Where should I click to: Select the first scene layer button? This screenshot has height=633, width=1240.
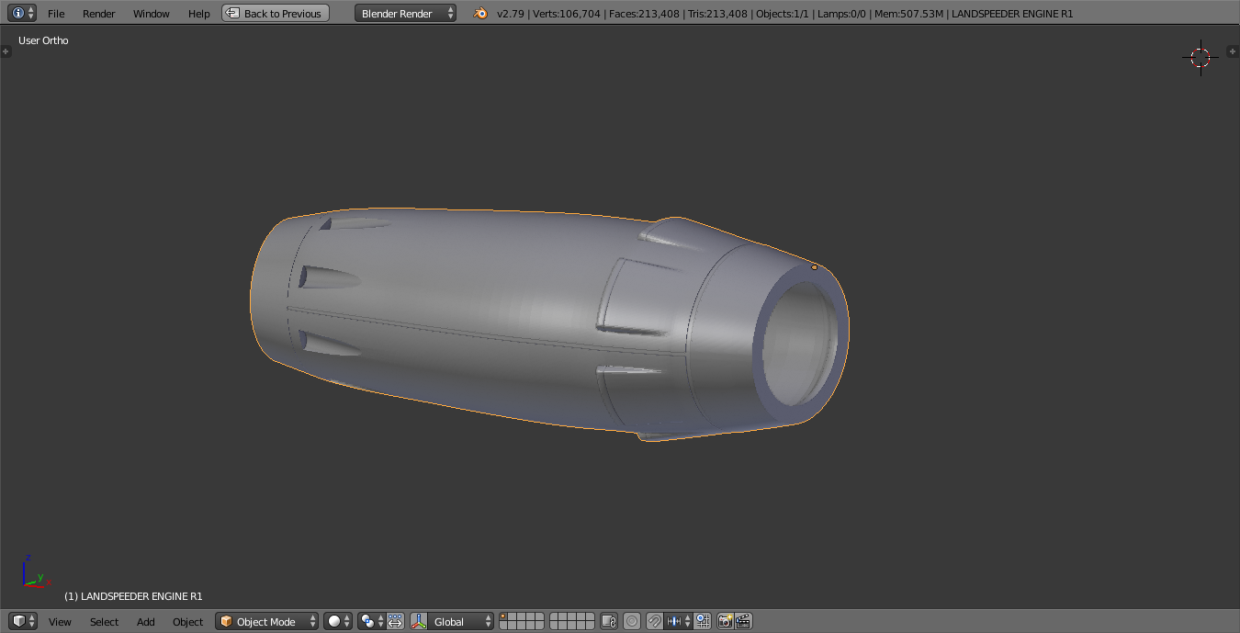point(504,616)
